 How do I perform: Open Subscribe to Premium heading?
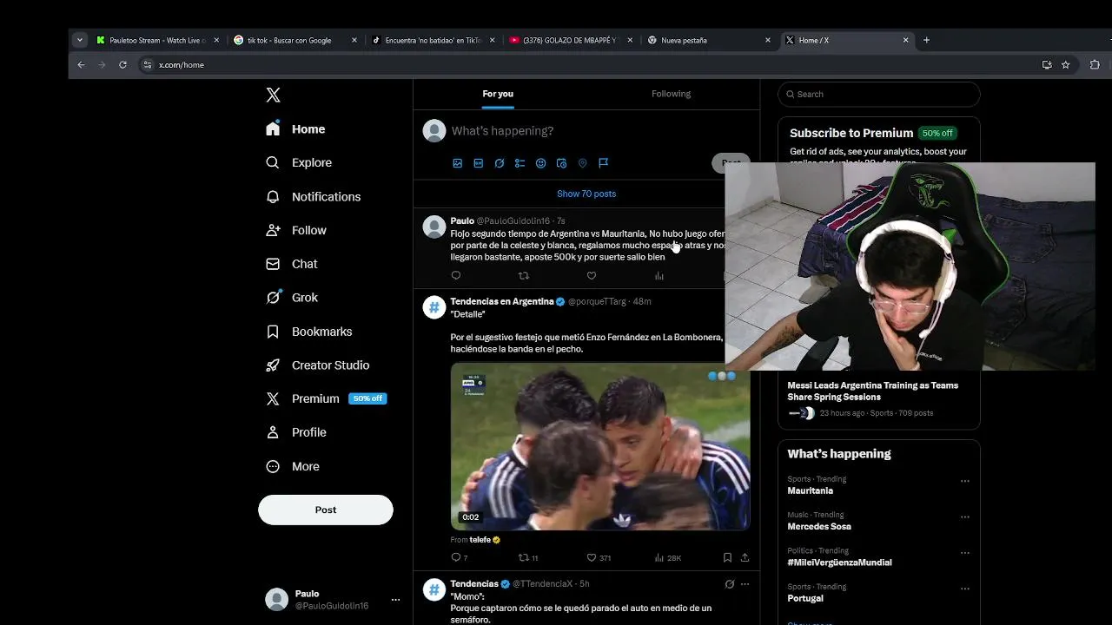coord(851,133)
